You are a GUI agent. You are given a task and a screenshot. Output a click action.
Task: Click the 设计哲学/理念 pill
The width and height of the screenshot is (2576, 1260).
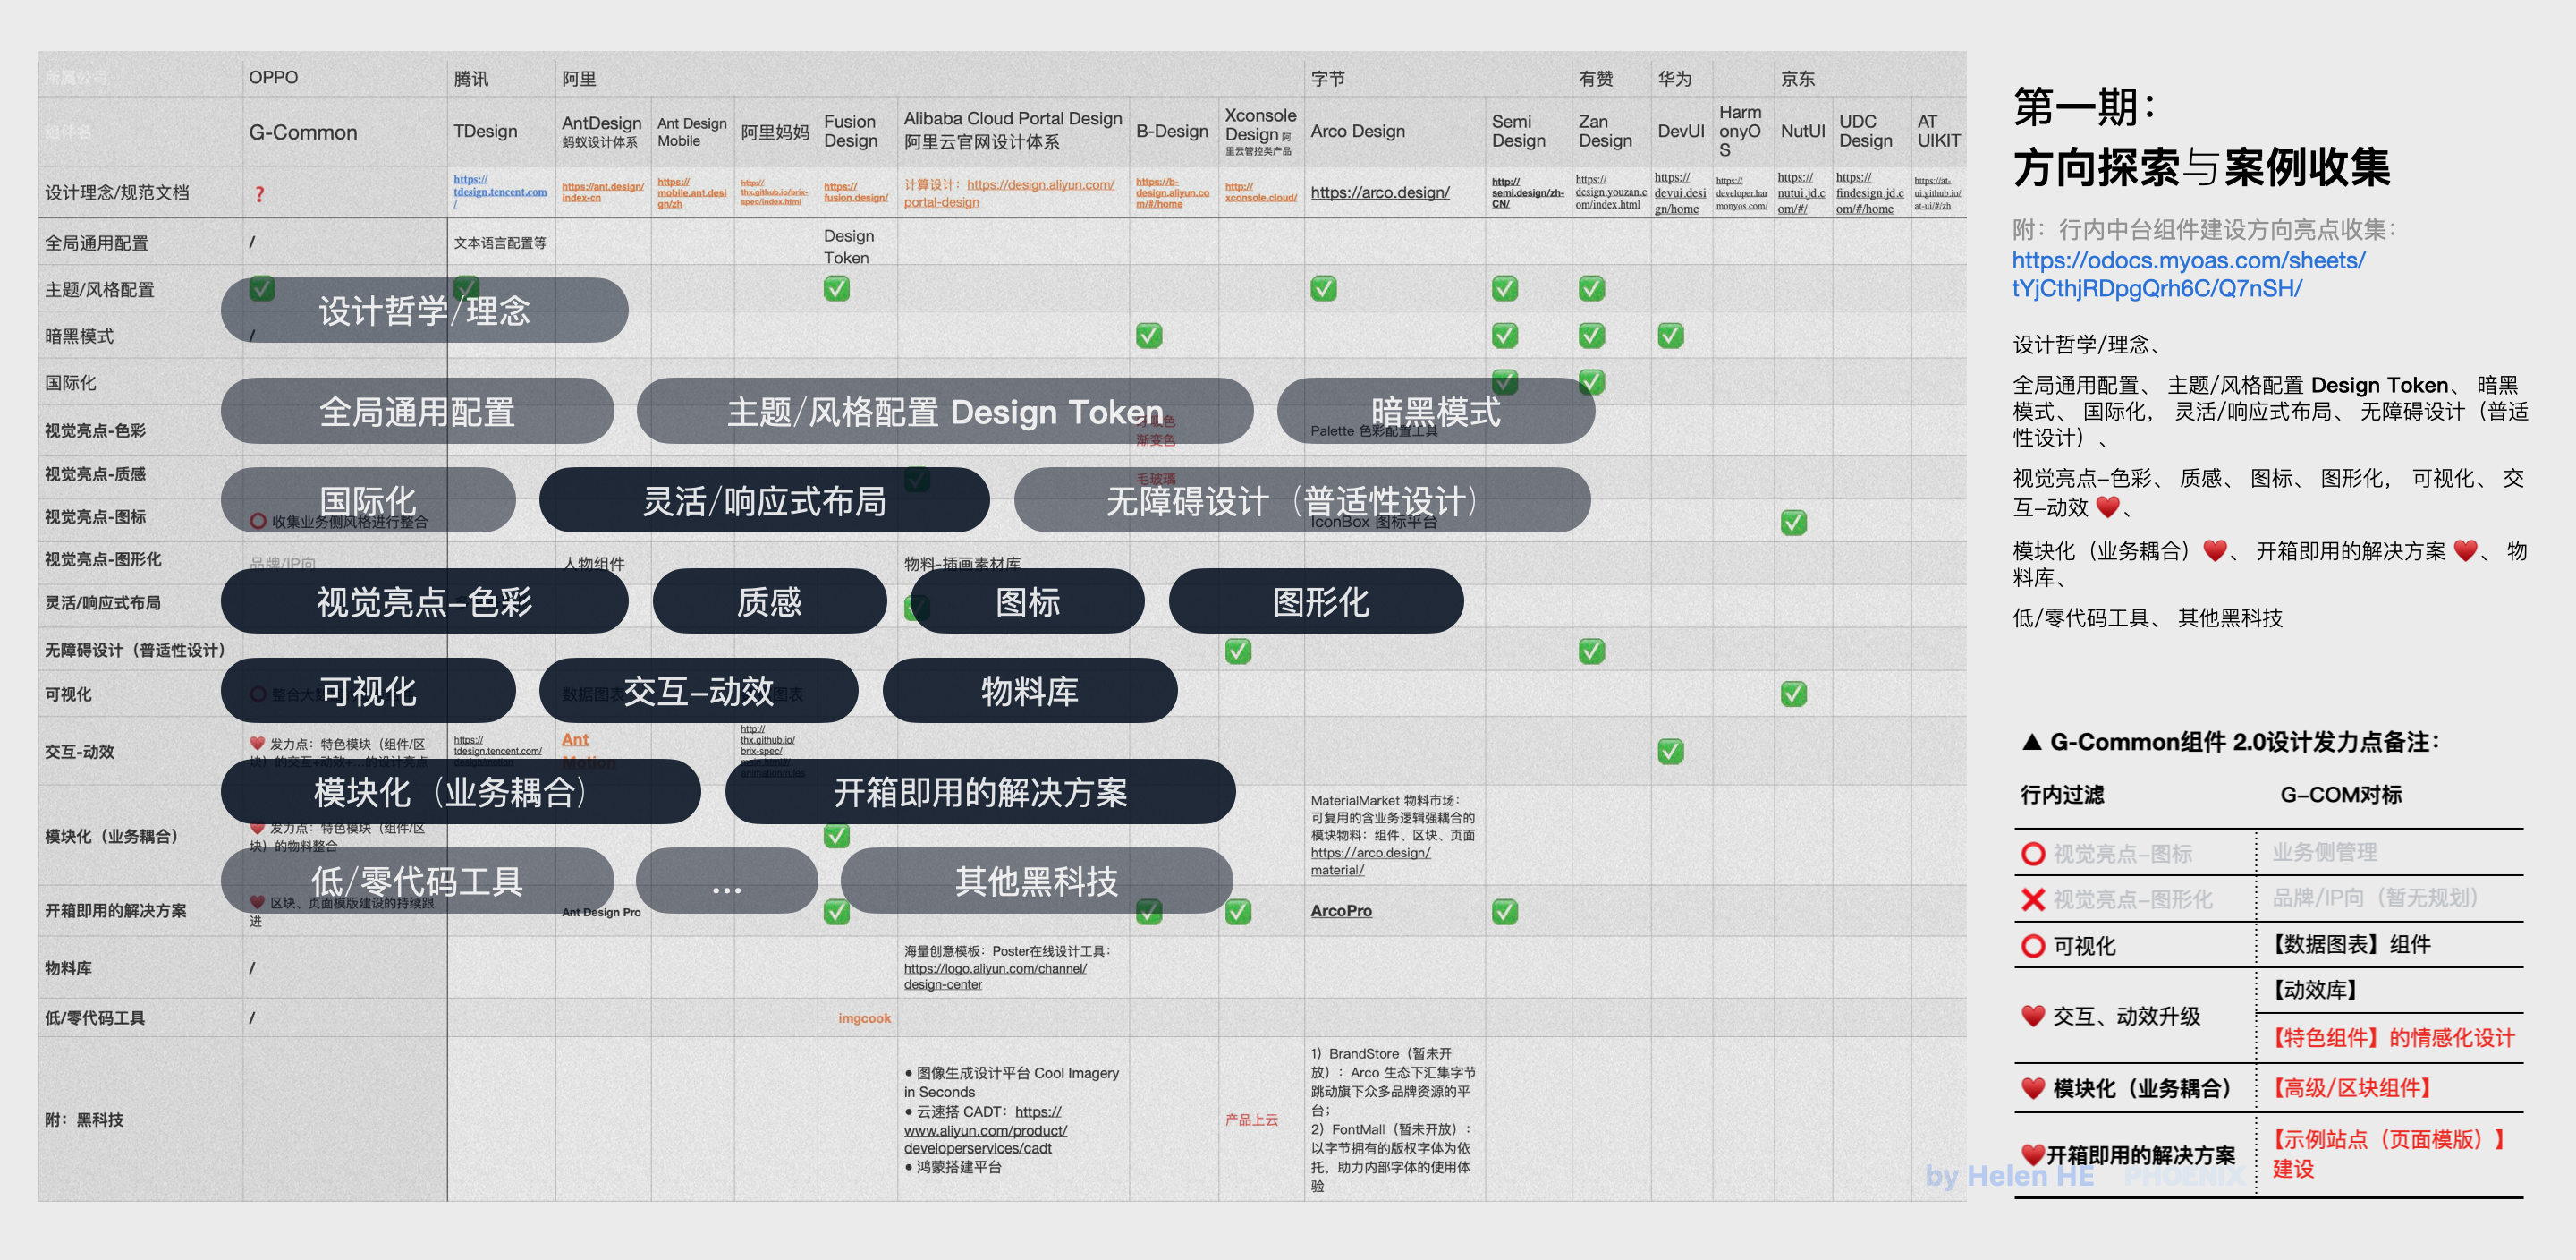pyautogui.click(x=424, y=311)
